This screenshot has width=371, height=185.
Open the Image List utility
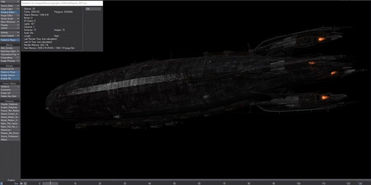10,93
